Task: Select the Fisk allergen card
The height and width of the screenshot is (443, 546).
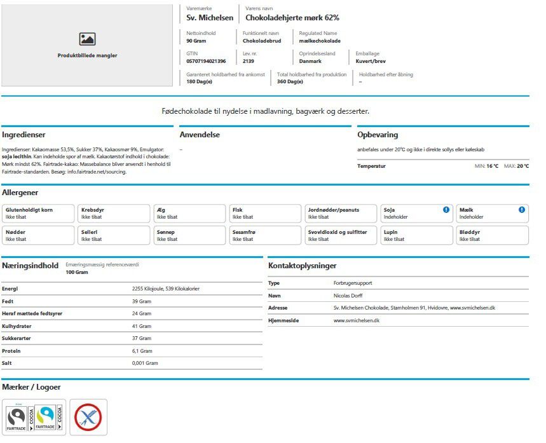Action: [x=265, y=214]
